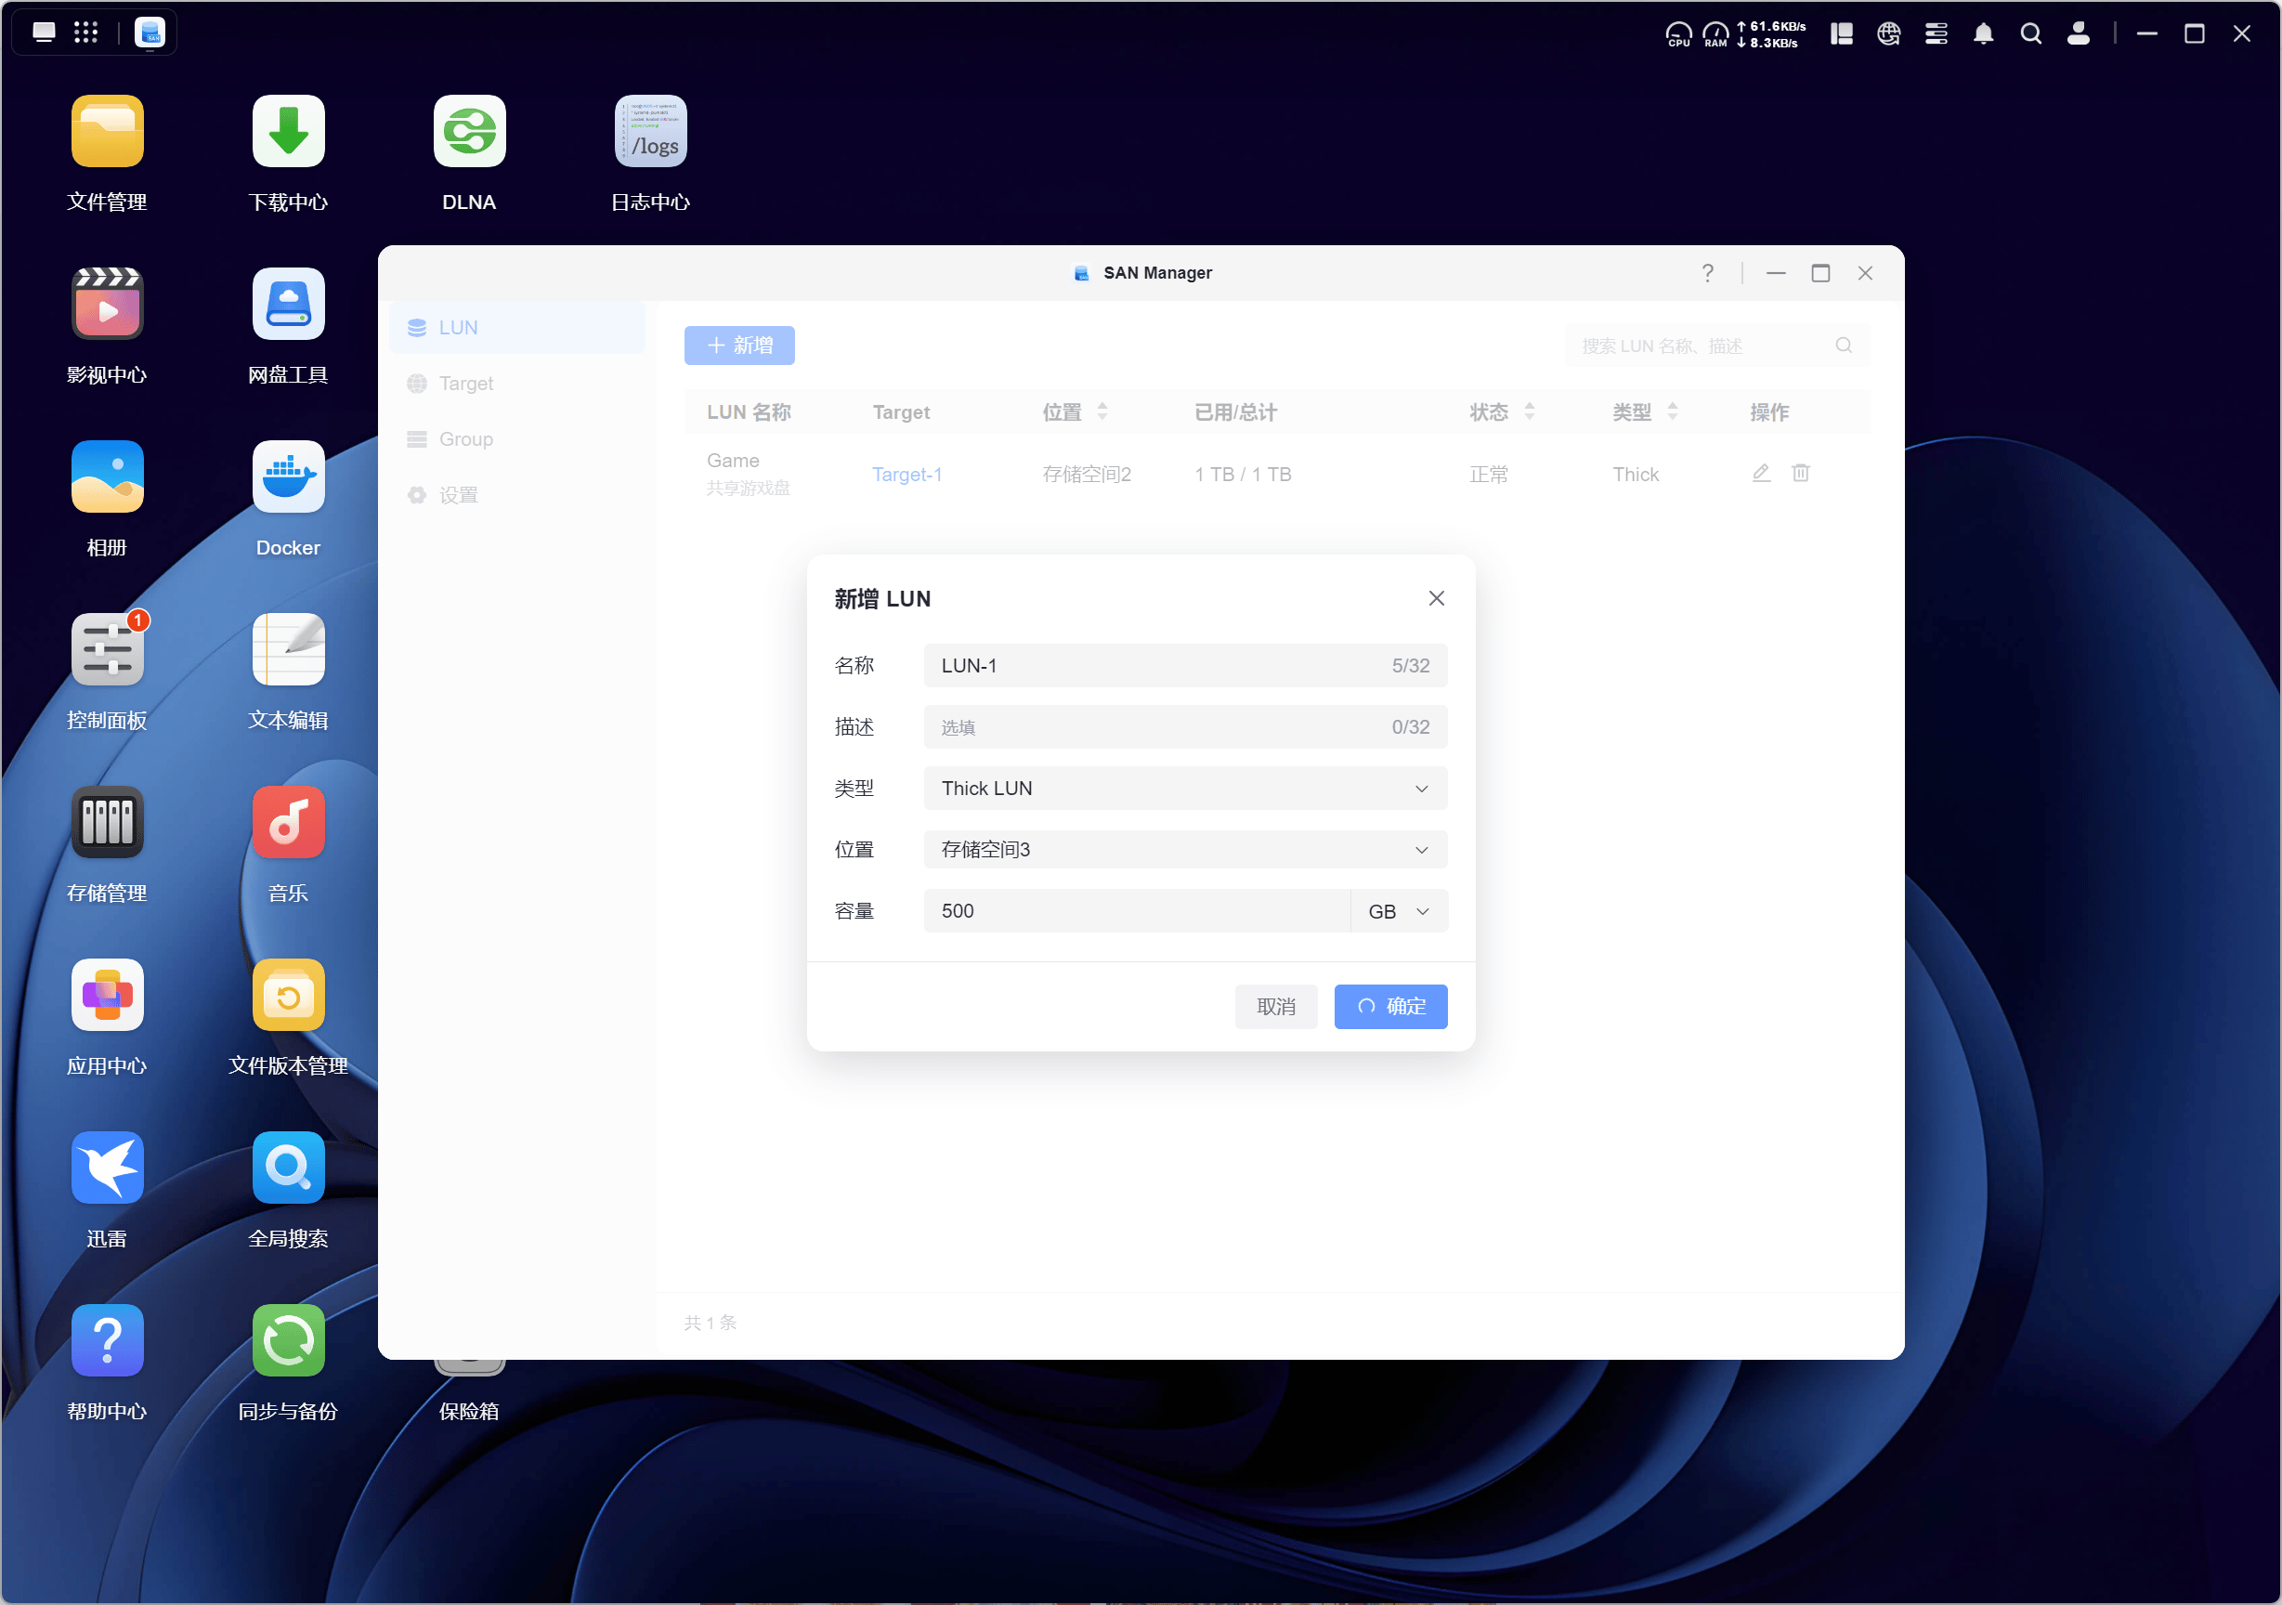The image size is (2282, 1605).
Task: Click the edit pencil for Game LUN
Action: tap(1760, 473)
